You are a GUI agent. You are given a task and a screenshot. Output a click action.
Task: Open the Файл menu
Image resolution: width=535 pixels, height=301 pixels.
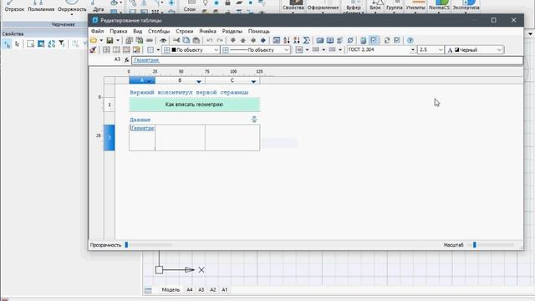coord(98,31)
